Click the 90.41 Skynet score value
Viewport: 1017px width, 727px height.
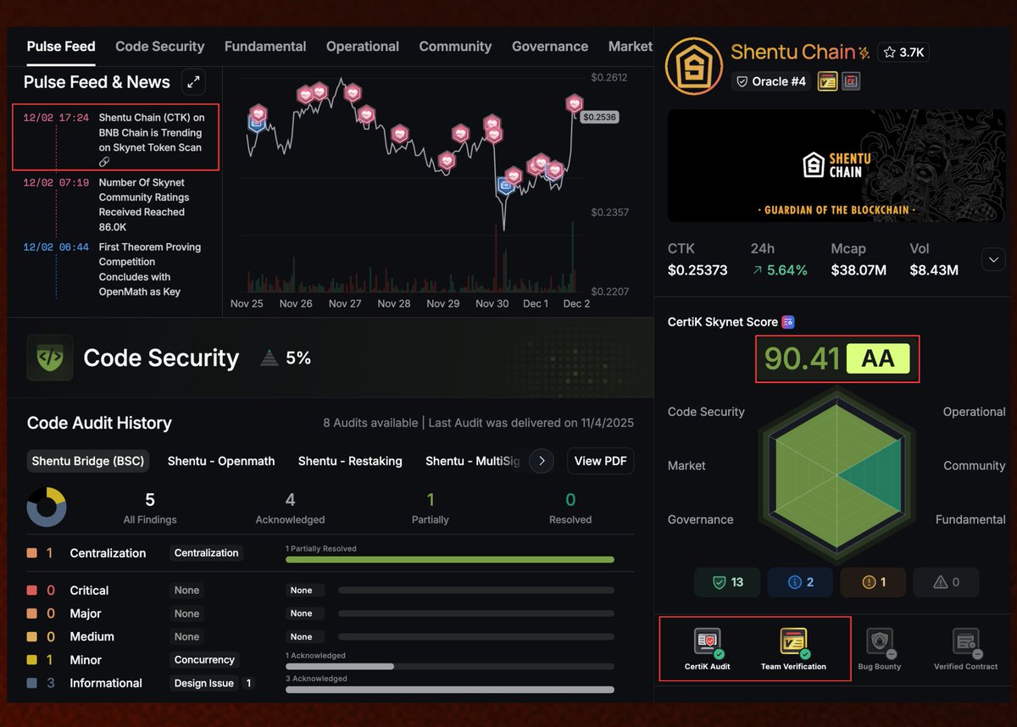(x=802, y=358)
